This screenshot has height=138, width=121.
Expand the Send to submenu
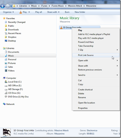tap(96, 75)
